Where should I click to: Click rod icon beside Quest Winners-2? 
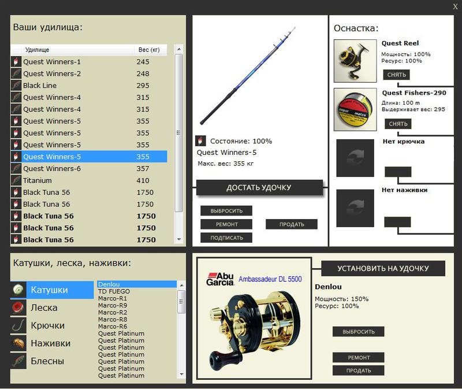click(x=16, y=73)
